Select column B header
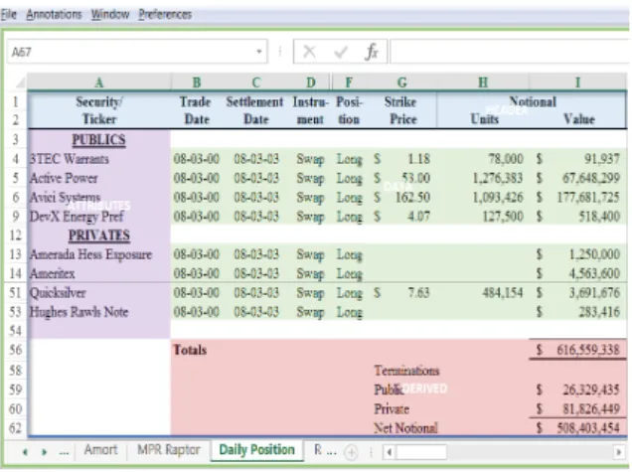632x472 pixels. pyautogui.click(x=197, y=82)
